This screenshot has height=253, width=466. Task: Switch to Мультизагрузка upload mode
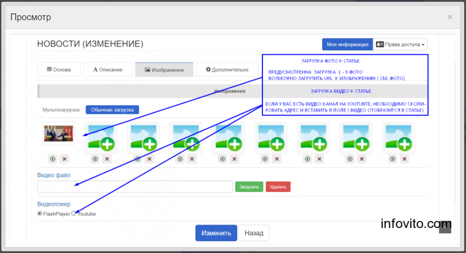(x=61, y=110)
